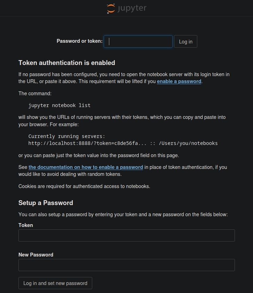Select the New Password input field
Screen dimensions: 253x293
[126, 265]
